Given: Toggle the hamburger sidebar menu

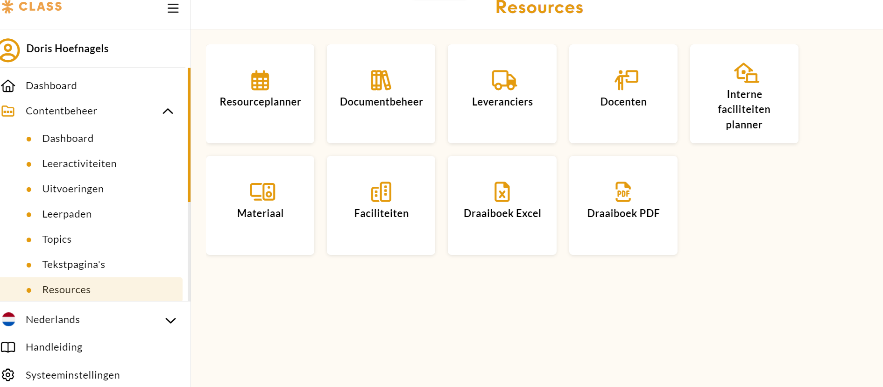Looking at the screenshot, I should [173, 8].
